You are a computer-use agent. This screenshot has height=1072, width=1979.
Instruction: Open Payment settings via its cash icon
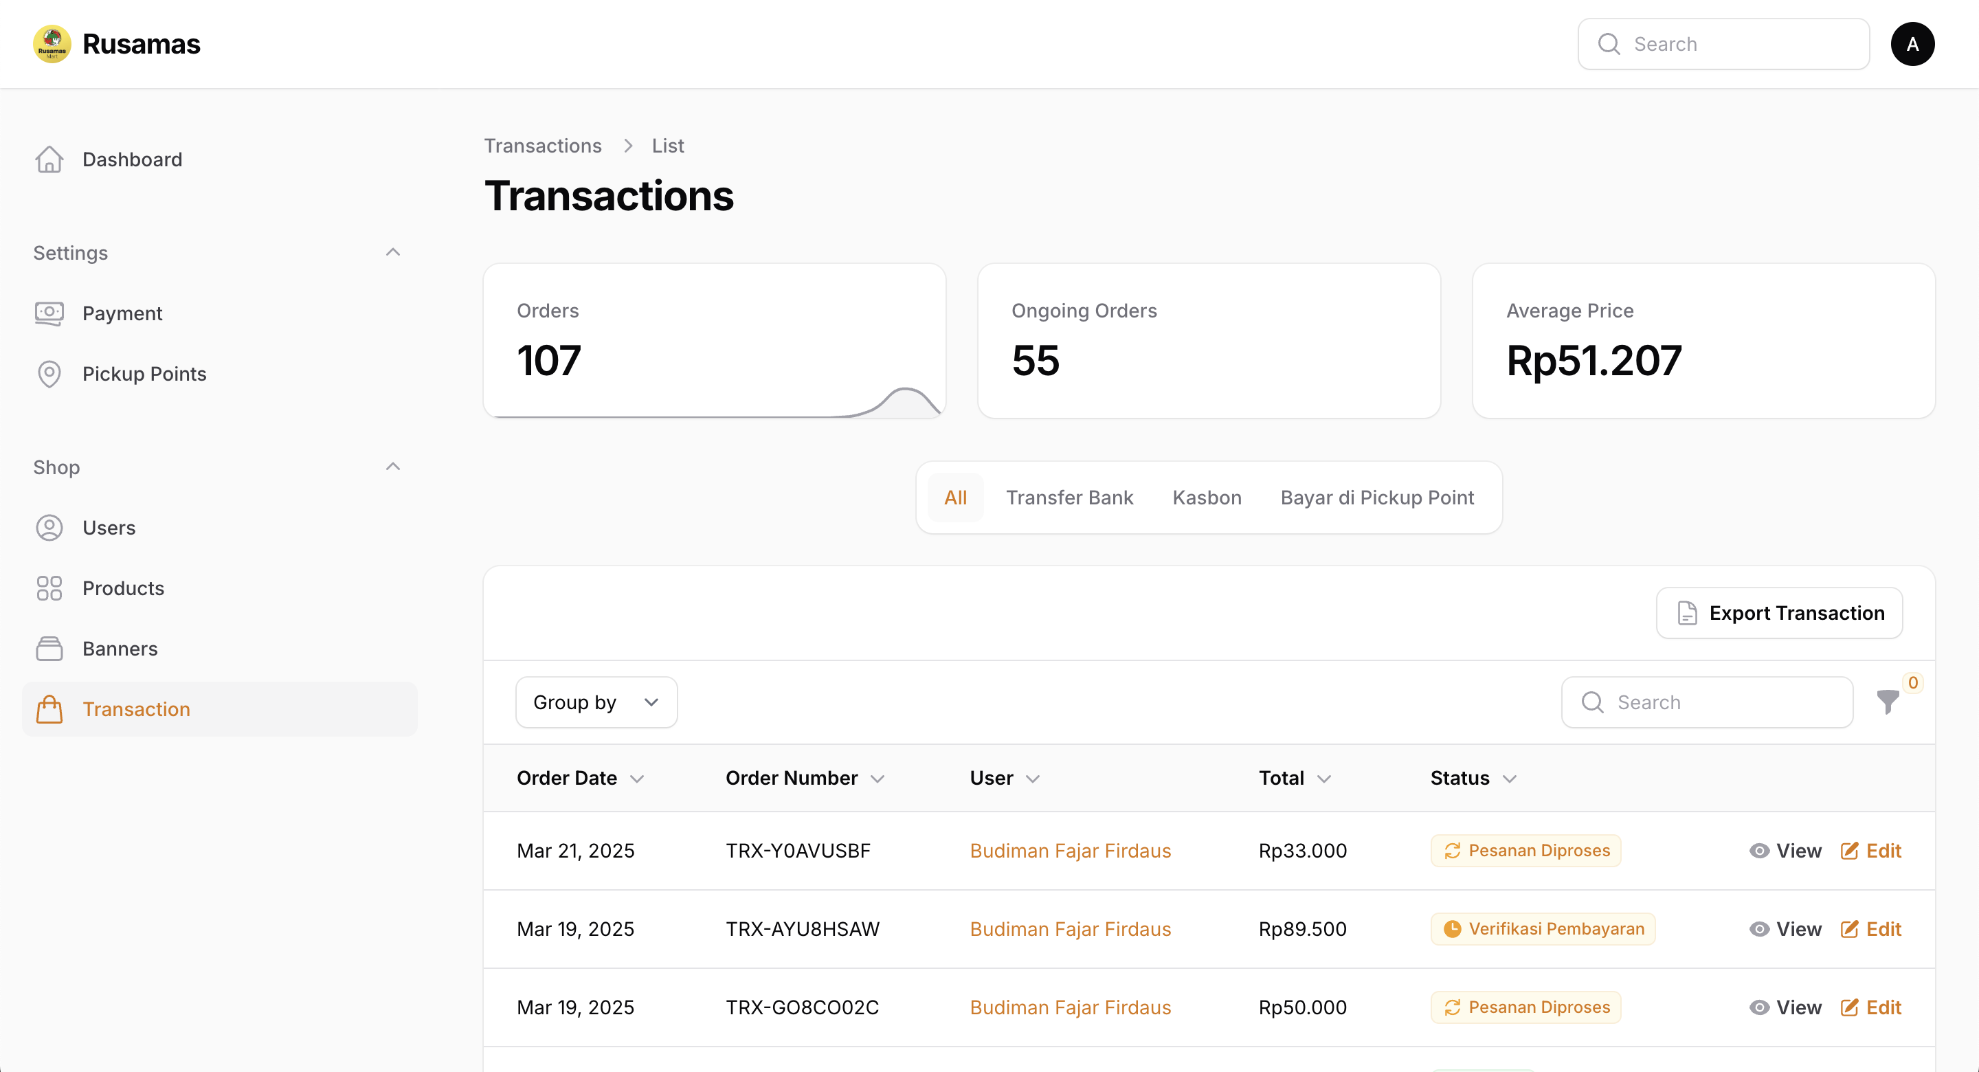49,313
